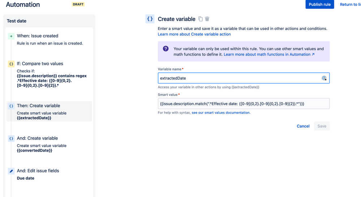Click the green plus icon for Issue created trigger
The image size is (361, 197).
click(11, 36)
